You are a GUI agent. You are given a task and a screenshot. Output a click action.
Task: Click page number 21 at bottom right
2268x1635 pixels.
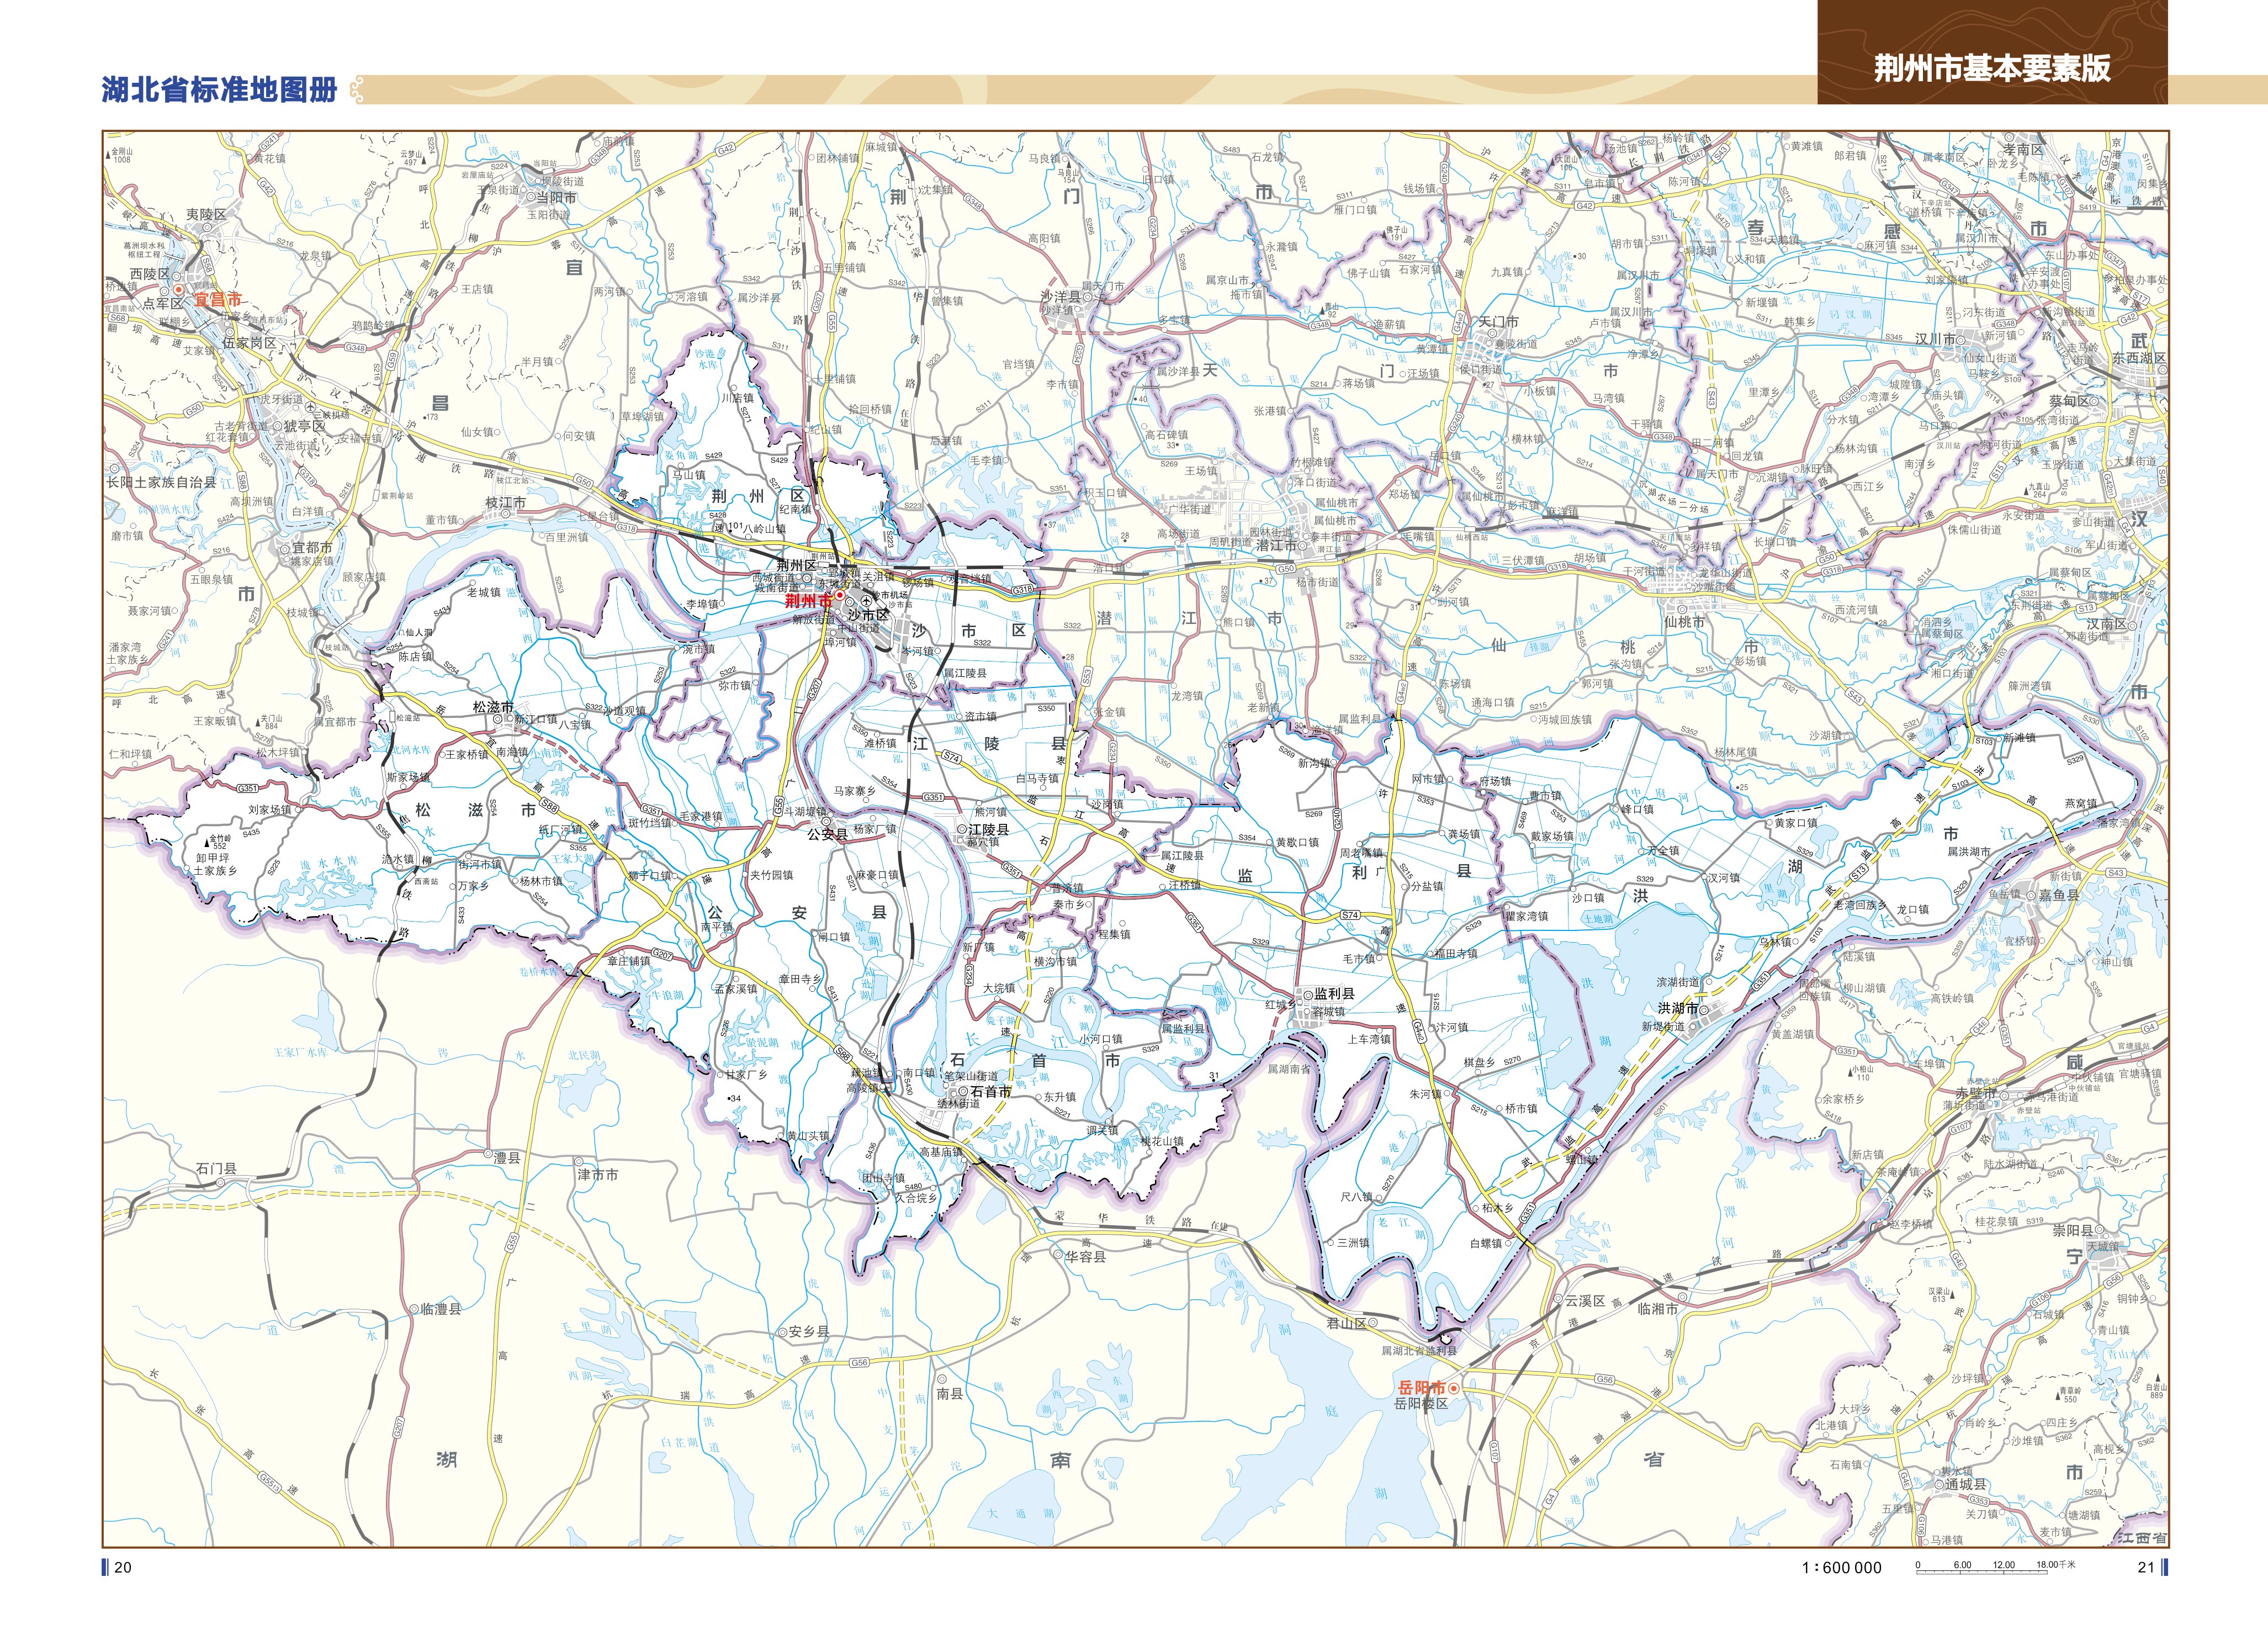point(2145,1567)
